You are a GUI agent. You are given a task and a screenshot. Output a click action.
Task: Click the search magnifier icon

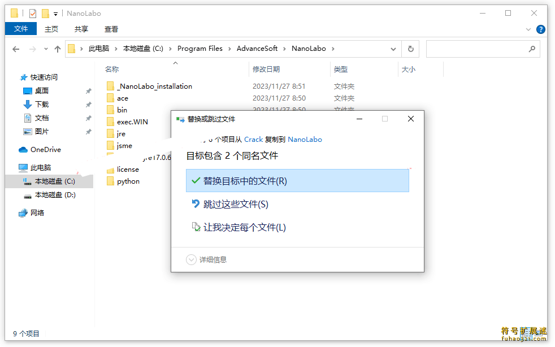(531, 49)
